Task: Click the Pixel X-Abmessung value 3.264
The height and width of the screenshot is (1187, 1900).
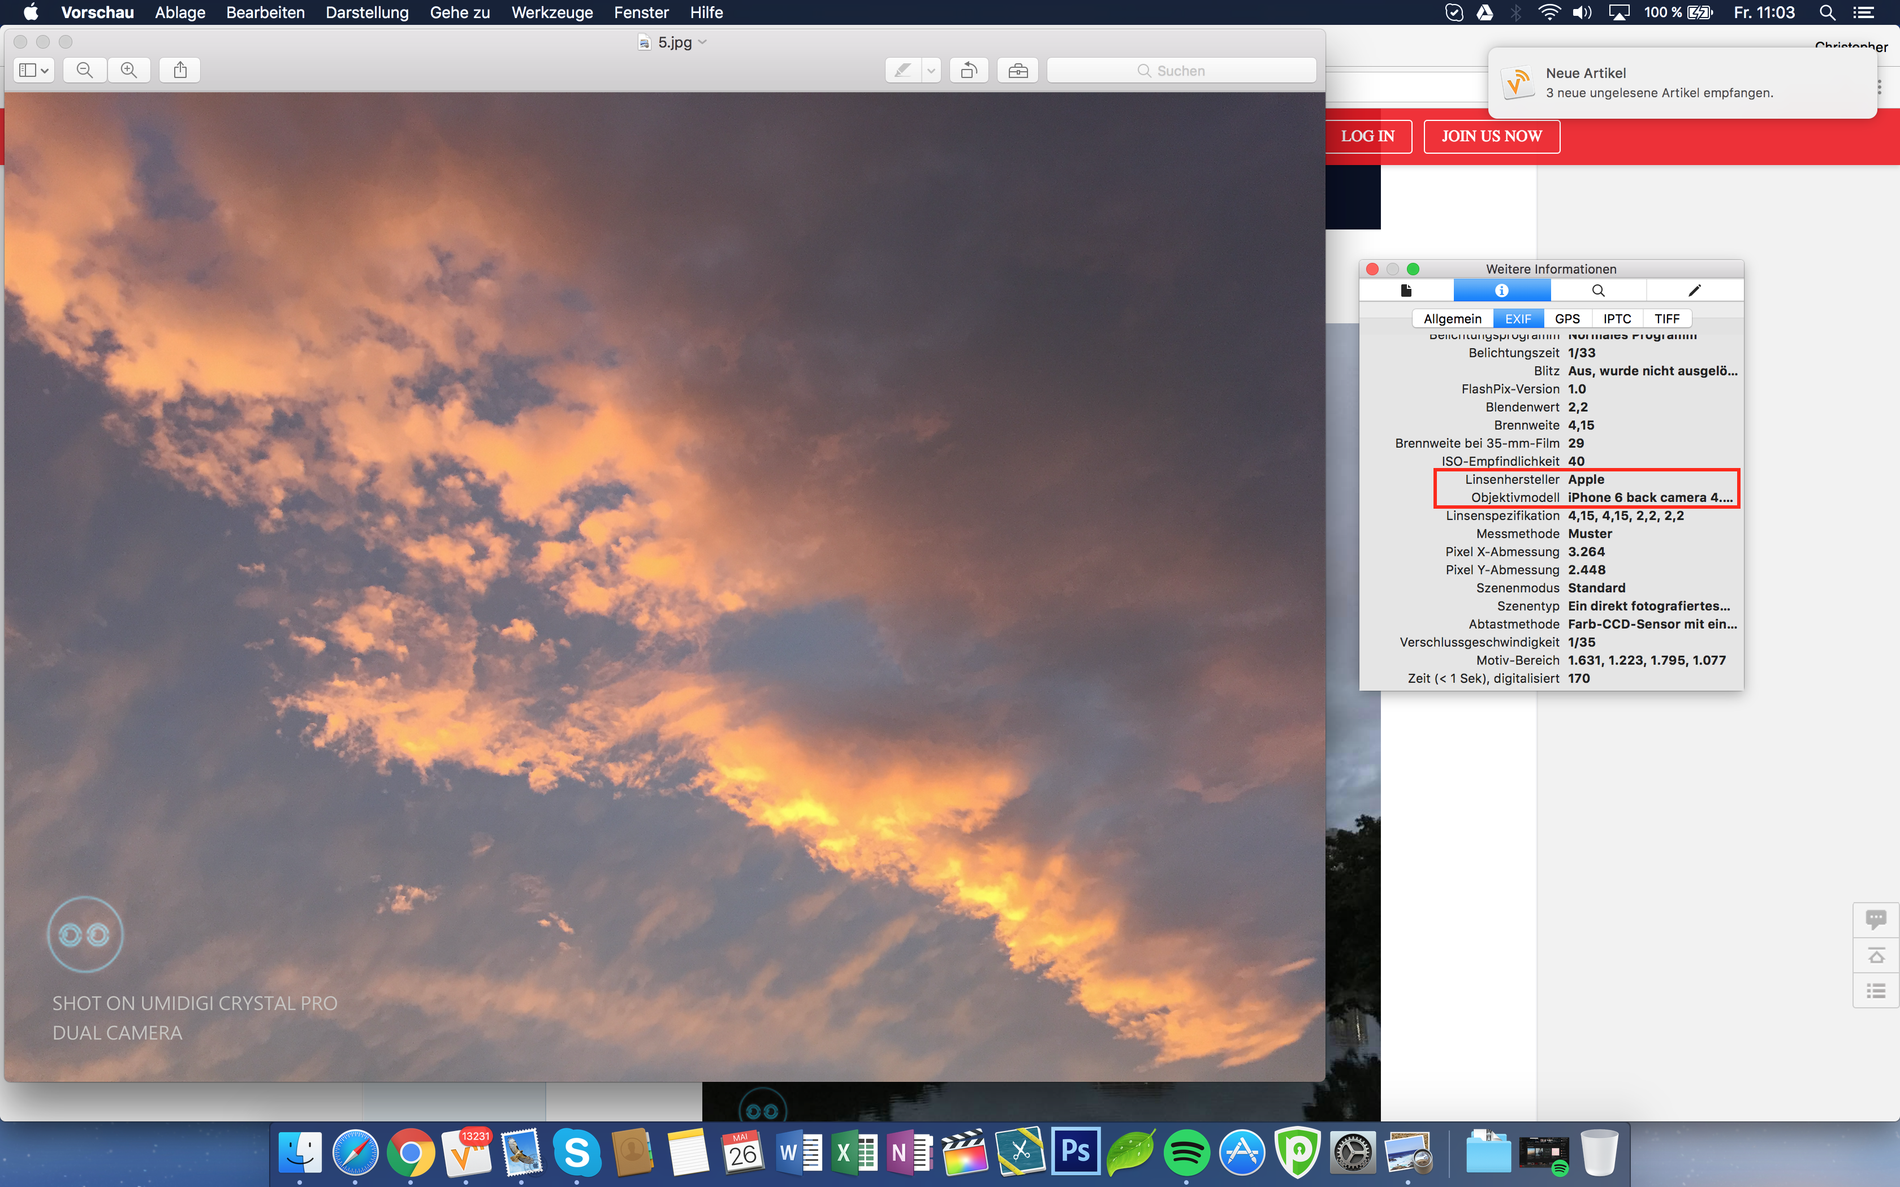Action: point(1586,551)
